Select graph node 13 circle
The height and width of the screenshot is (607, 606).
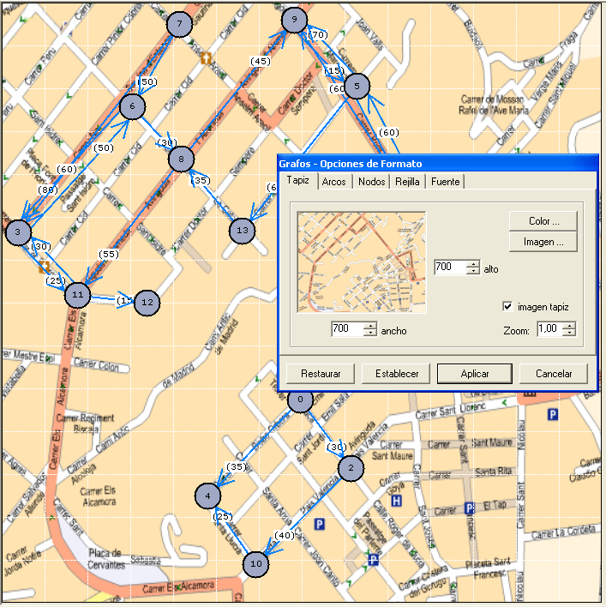pyautogui.click(x=243, y=230)
